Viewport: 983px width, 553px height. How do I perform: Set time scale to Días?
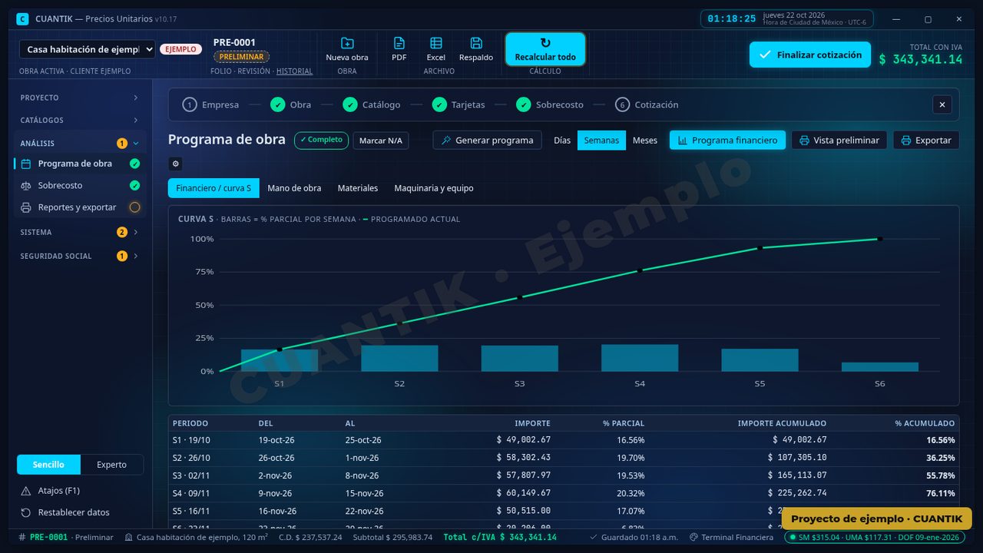click(562, 141)
